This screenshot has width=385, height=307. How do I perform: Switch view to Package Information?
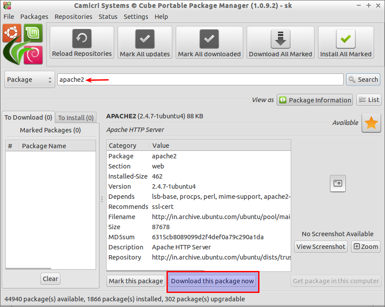coord(315,100)
